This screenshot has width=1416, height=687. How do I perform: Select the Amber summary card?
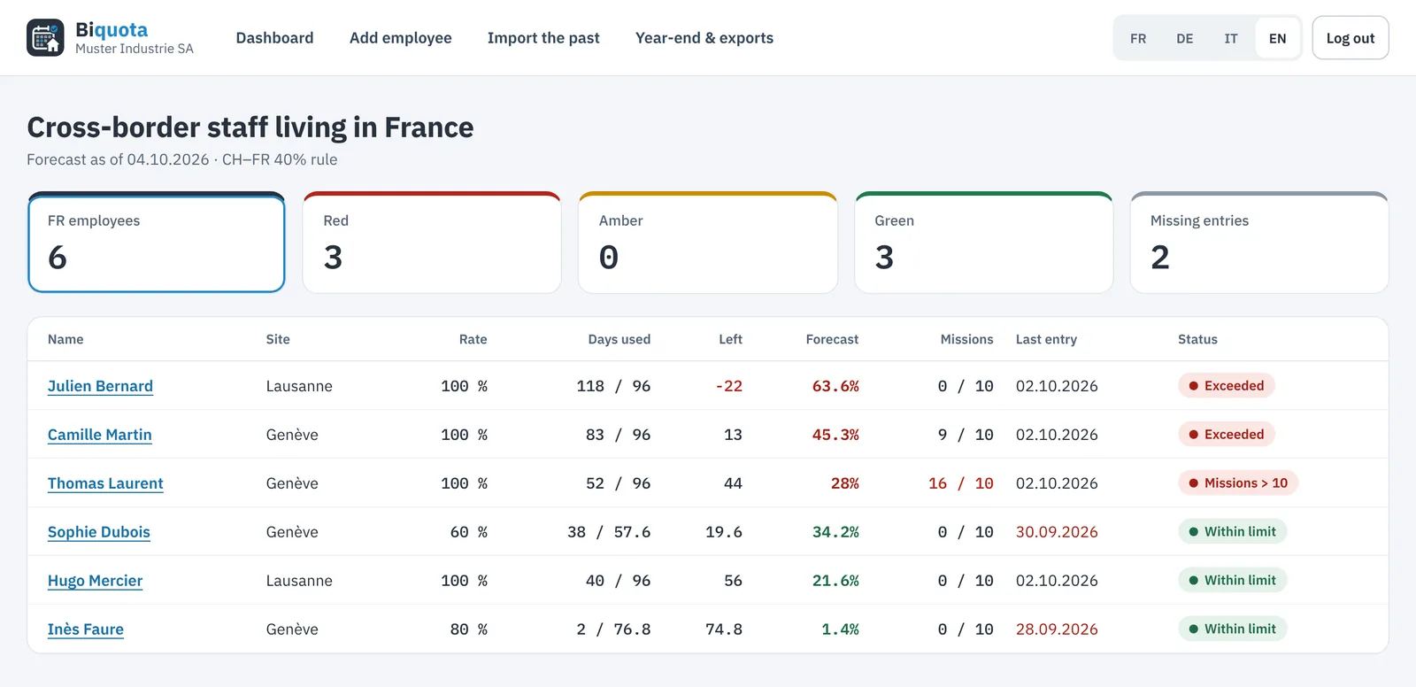coord(708,243)
